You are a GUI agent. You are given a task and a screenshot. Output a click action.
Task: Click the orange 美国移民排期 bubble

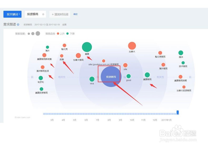pos(180,77)
